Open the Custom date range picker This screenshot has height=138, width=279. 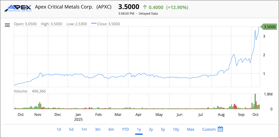[209, 129]
